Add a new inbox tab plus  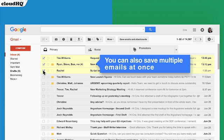click(176, 50)
